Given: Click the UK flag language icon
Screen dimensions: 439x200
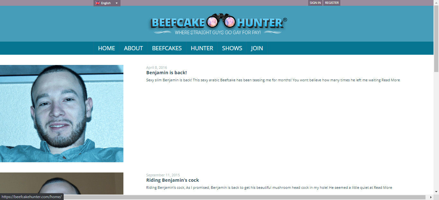Looking at the screenshot, I should click(98, 3).
